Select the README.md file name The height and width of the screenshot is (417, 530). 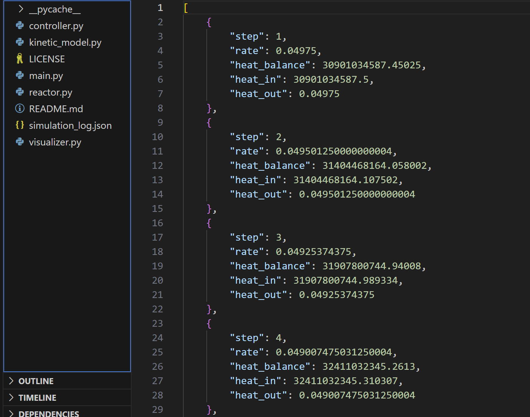(56, 109)
